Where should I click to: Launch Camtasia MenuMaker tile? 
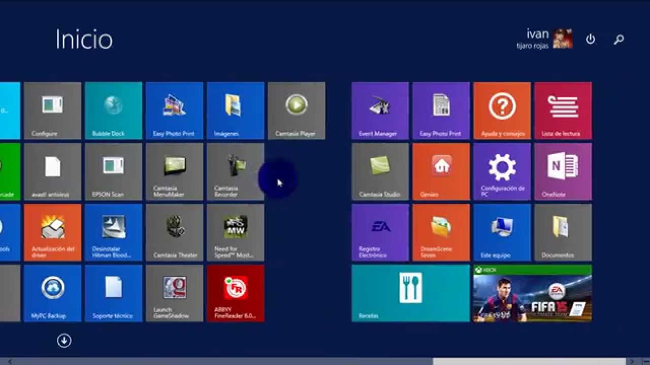(x=175, y=171)
